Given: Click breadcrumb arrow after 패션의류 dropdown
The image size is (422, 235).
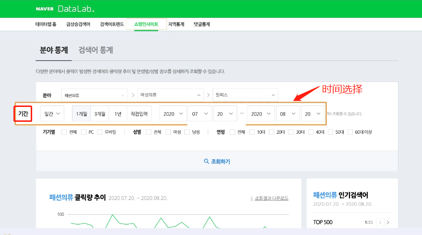Looking at the screenshot, I should (x=133, y=95).
